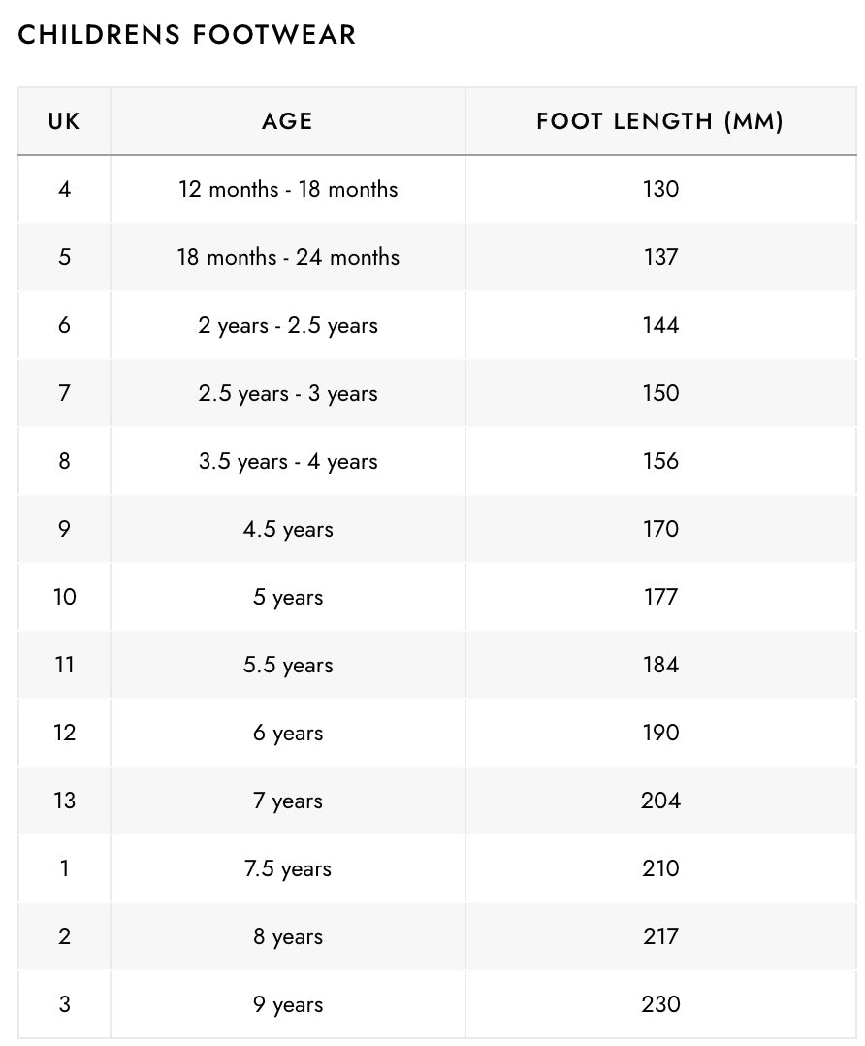Click foot length value 217
Screen dimensions: 865x1046
[659, 936]
